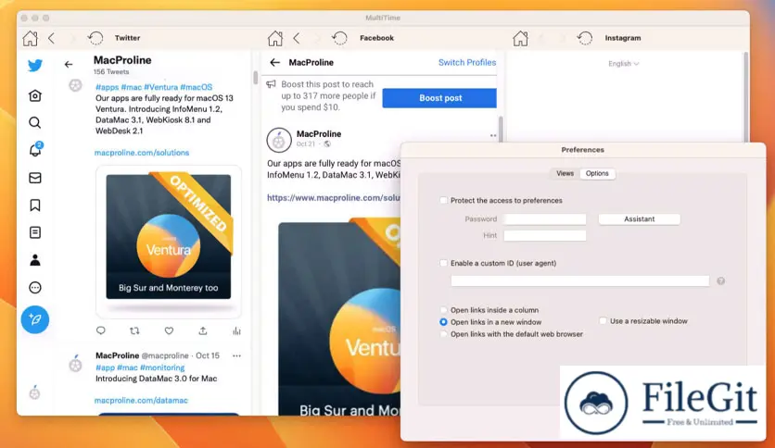Go back in the Twitter column toolbar
Viewport: 775px width, 448px height.
tap(51, 38)
